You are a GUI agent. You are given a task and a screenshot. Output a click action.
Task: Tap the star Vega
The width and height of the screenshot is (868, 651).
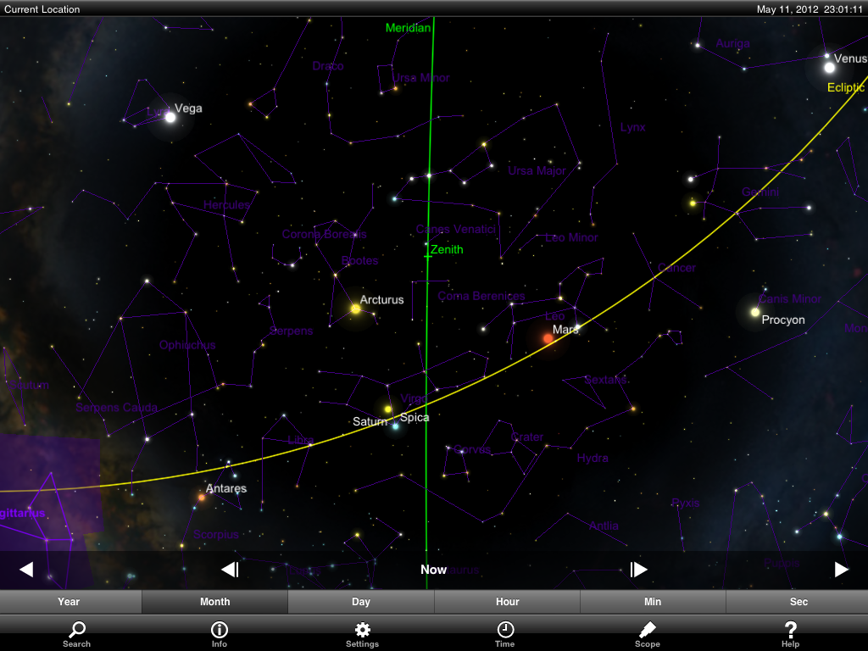[x=170, y=117]
